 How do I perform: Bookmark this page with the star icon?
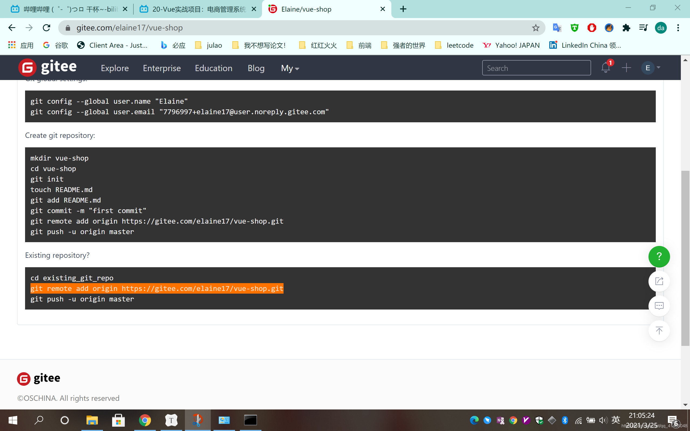pyautogui.click(x=536, y=28)
